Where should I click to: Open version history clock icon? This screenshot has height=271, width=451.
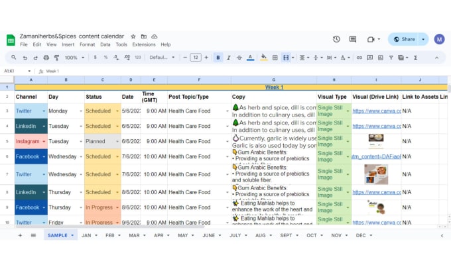pos(336,39)
